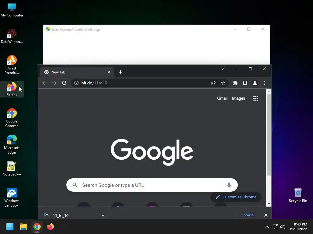Open Chrome Extensions puzzle icon

point(235,83)
